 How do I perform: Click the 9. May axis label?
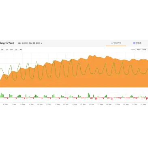click(x=31, y=104)
